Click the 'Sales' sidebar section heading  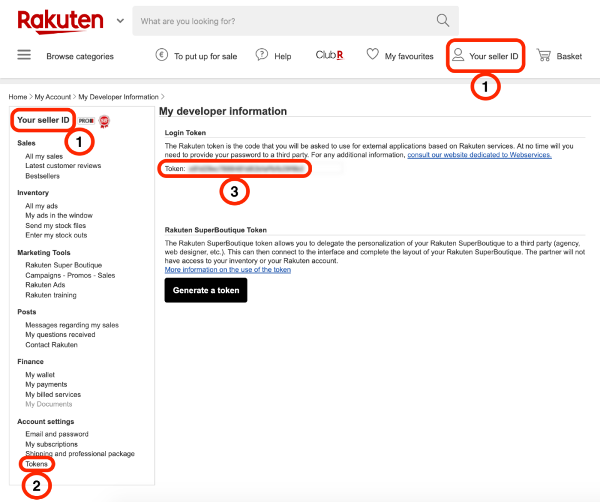click(26, 143)
